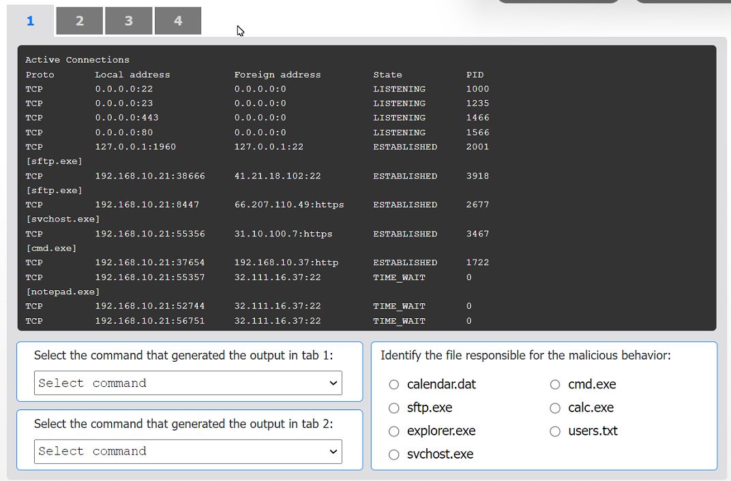Click the 'Active Connections' heading text
The width and height of the screenshot is (731, 481).
coord(77,59)
